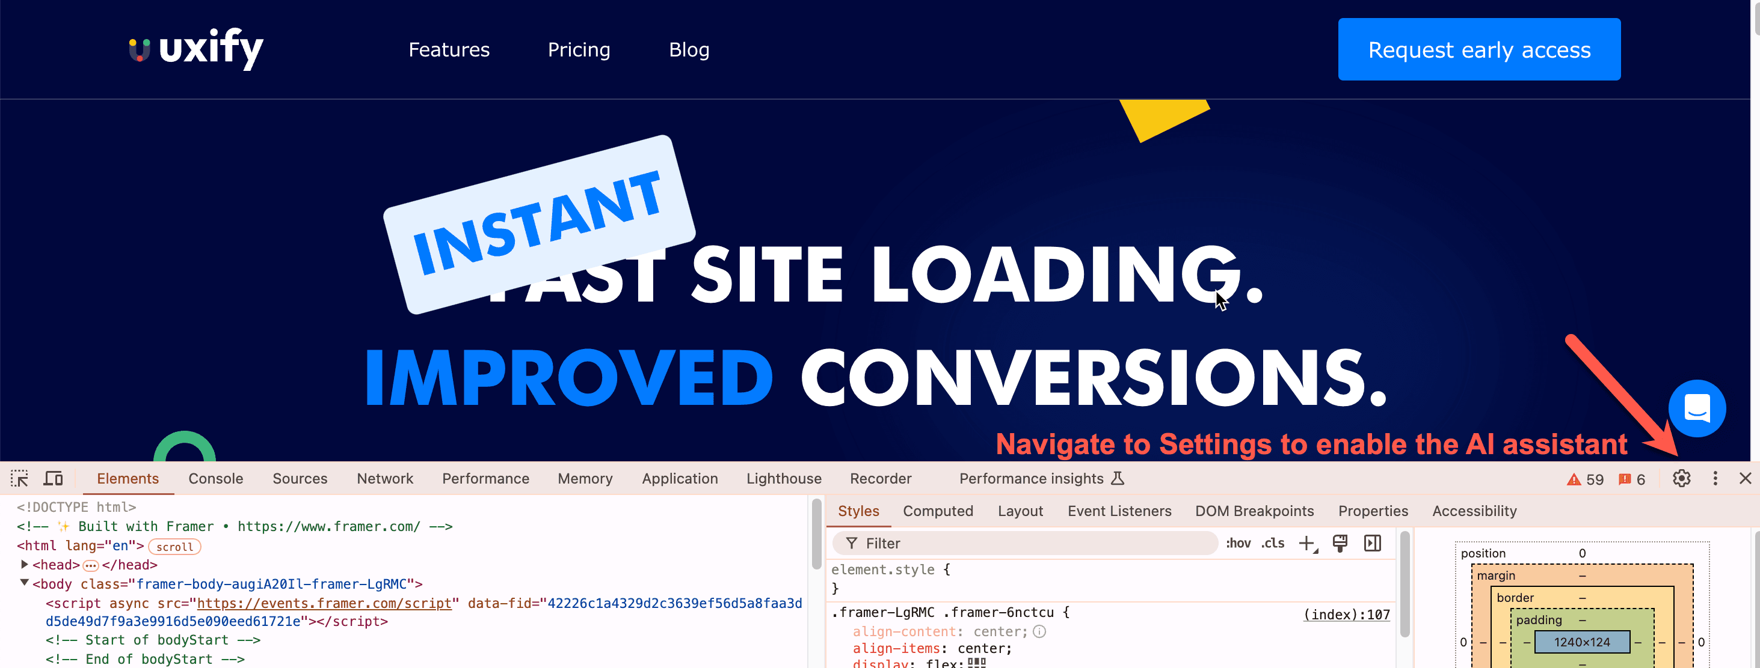Open the DevTools three-dot menu
Viewport: 1760px width, 668px height.
(1714, 478)
